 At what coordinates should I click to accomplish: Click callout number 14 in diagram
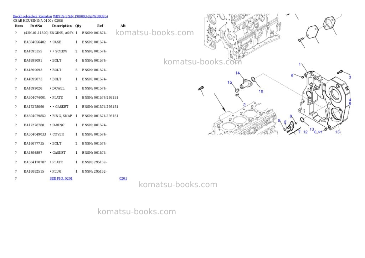[237, 73]
